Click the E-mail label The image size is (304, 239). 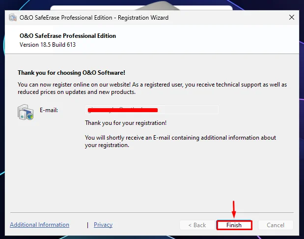click(49, 110)
